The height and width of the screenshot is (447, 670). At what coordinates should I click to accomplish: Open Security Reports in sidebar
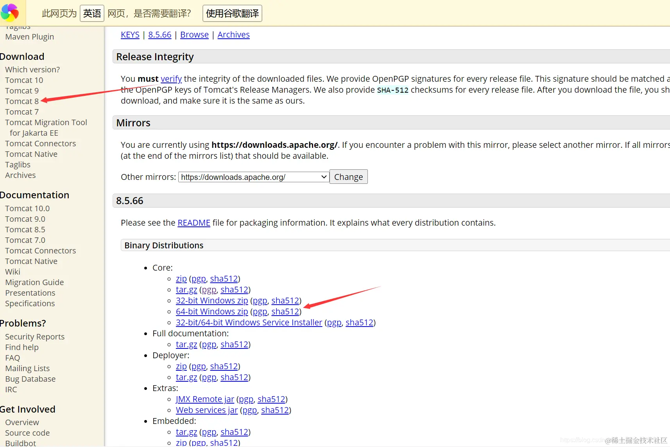pyautogui.click(x=35, y=337)
